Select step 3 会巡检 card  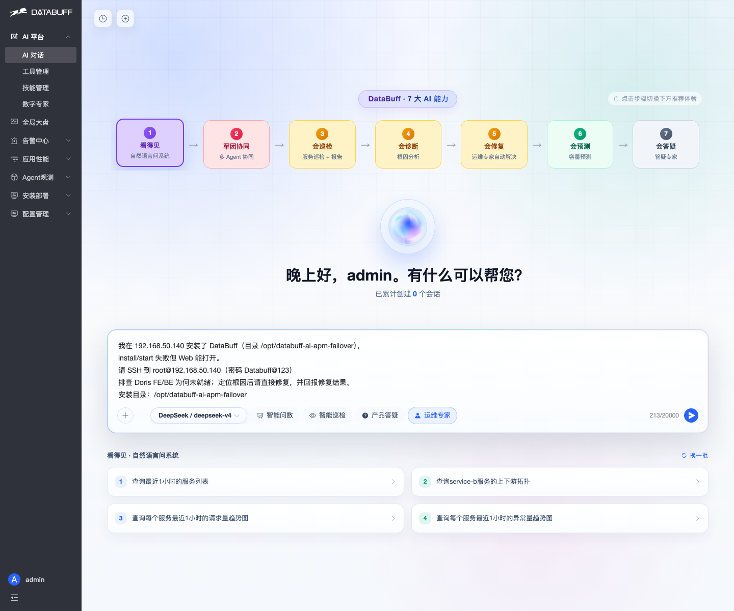(322, 144)
